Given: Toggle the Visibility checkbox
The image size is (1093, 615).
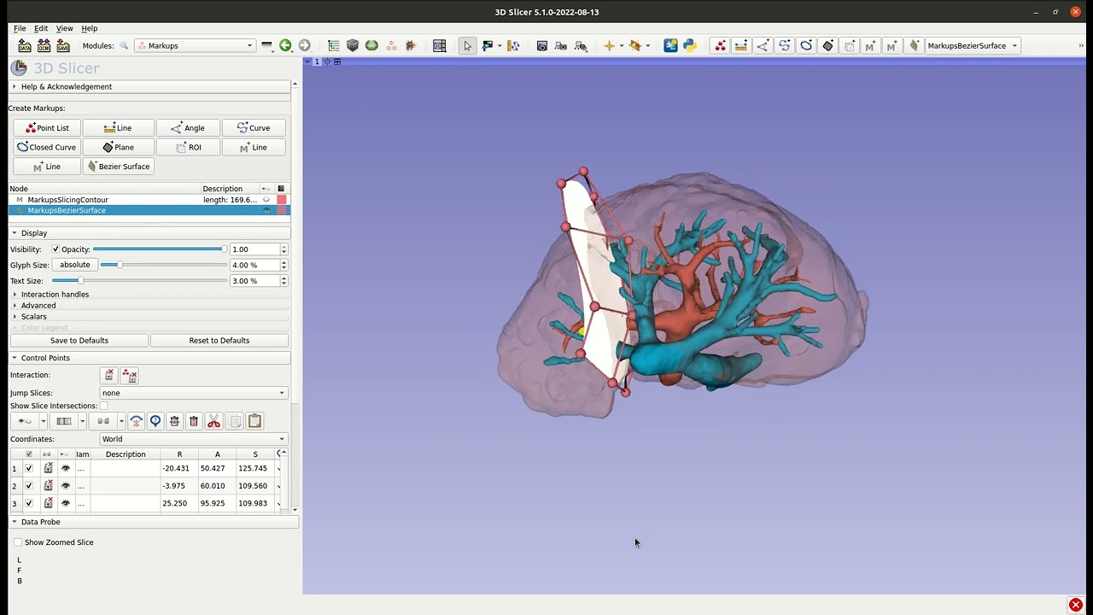Looking at the screenshot, I should (56, 249).
